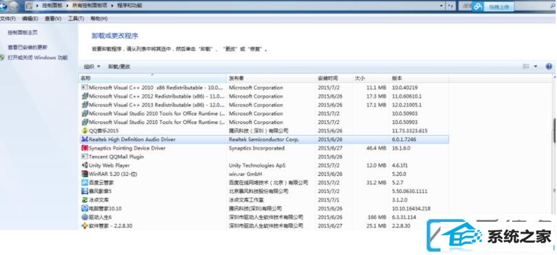Open the 编辑(E) menu
557x255 pixels.
click(30, 19)
